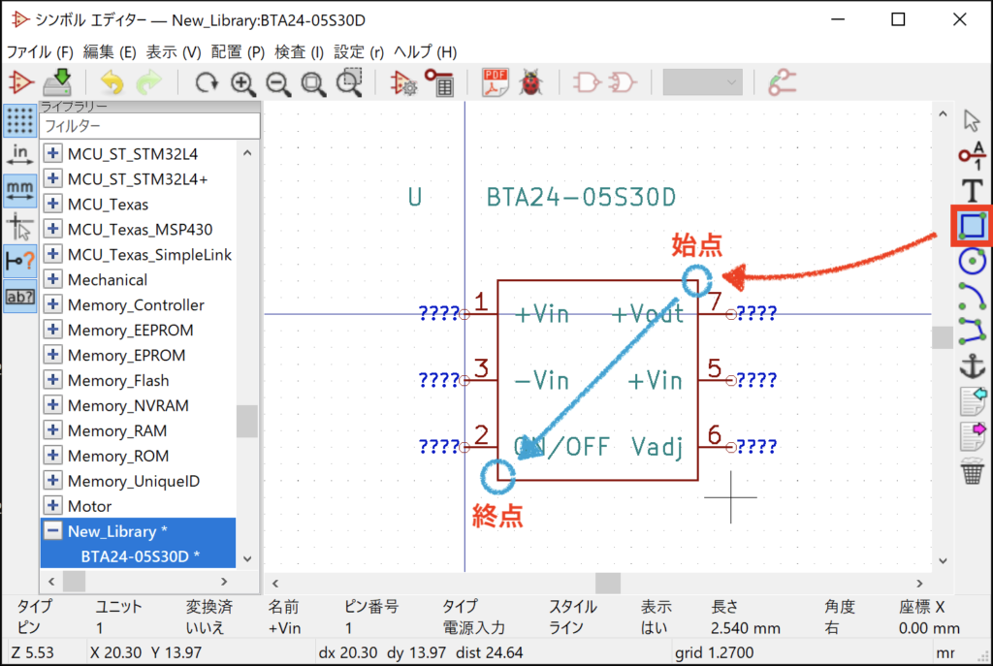Select the trash can delete tool
The width and height of the screenshot is (993, 666).
972,472
